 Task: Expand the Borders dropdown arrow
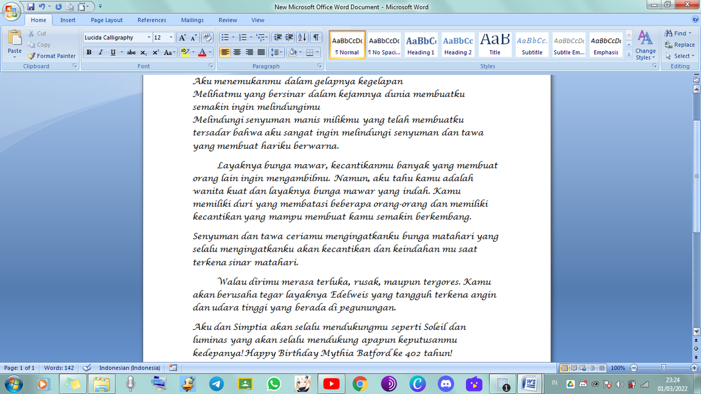[x=317, y=52]
